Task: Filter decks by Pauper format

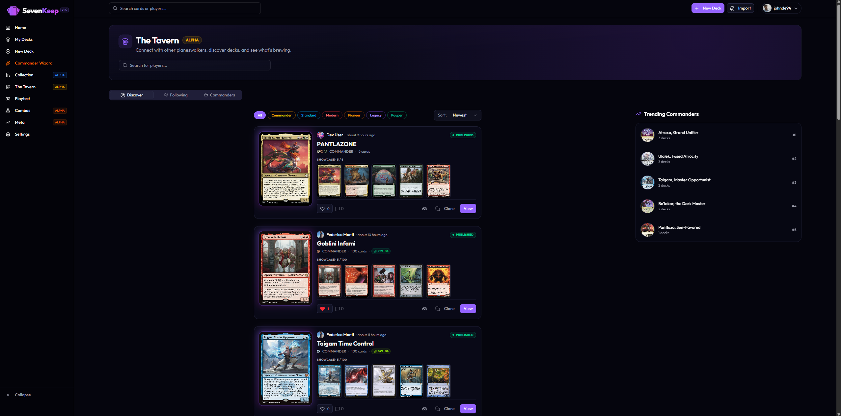Action: click(x=397, y=115)
